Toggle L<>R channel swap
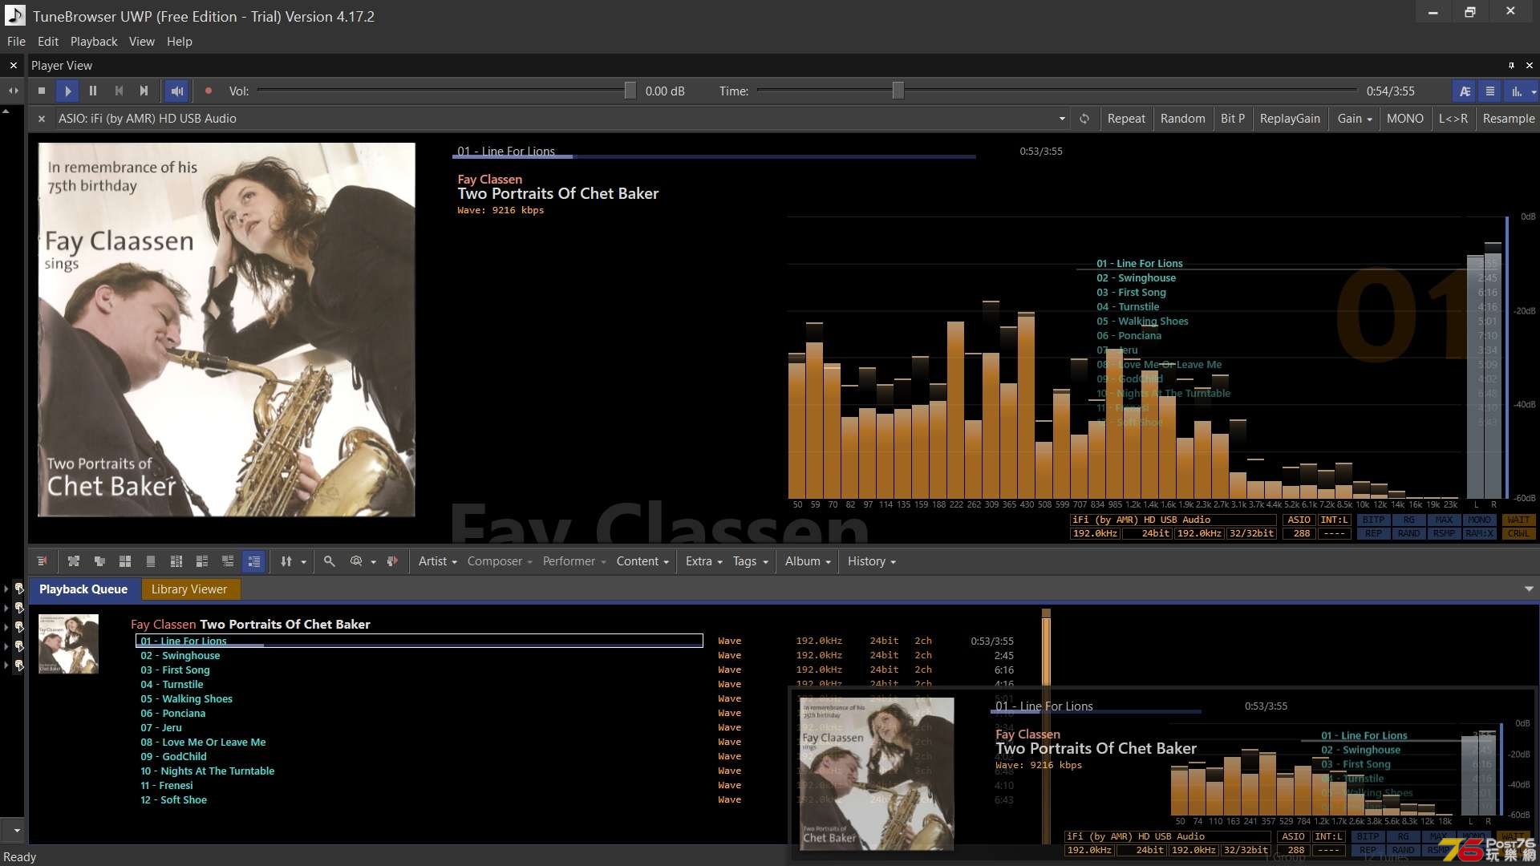Viewport: 1540px width, 866px height. tap(1453, 118)
